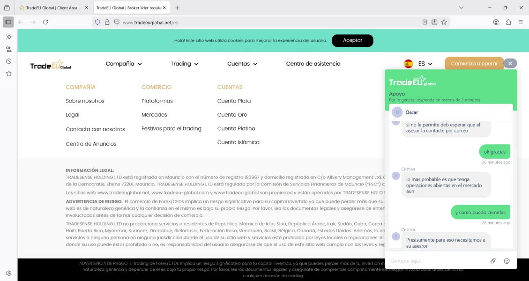Image resolution: width=529 pixels, height=281 pixels.
Task: Open the Cuenta Islámica link
Action: tap(238, 142)
